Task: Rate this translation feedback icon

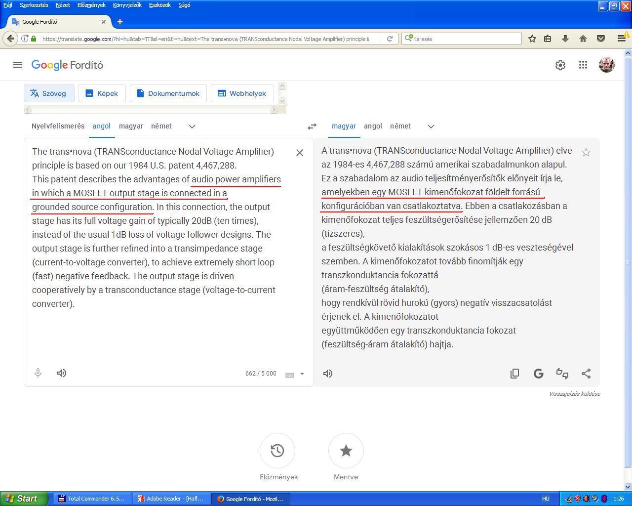Action: click(562, 374)
